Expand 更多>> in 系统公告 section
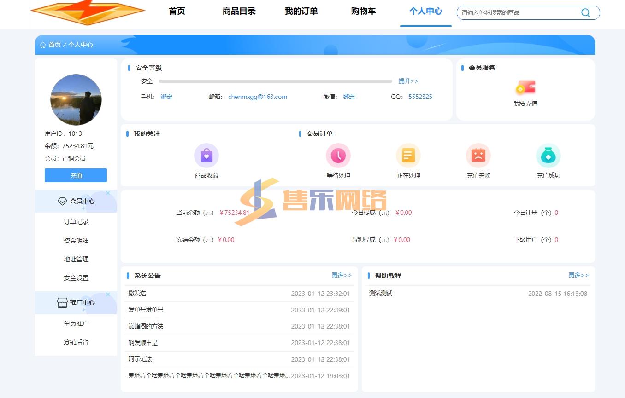Image resolution: width=625 pixels, height=398 pixels. (x=342, y=275)
